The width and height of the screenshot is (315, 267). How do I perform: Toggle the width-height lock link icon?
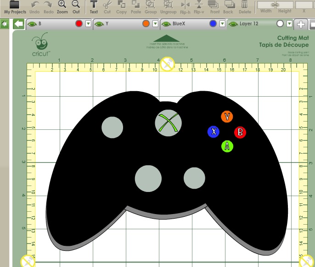click(275, 5)
